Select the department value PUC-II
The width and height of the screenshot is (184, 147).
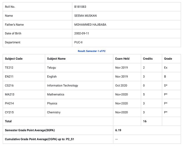[78, 42]
